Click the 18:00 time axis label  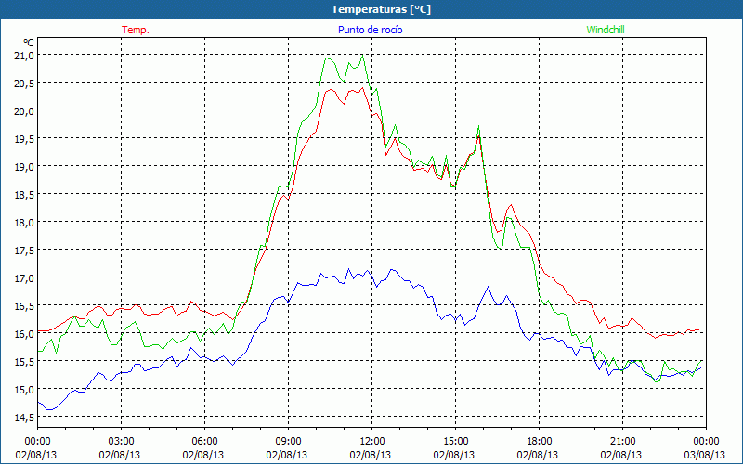click(x=539, y=442)
